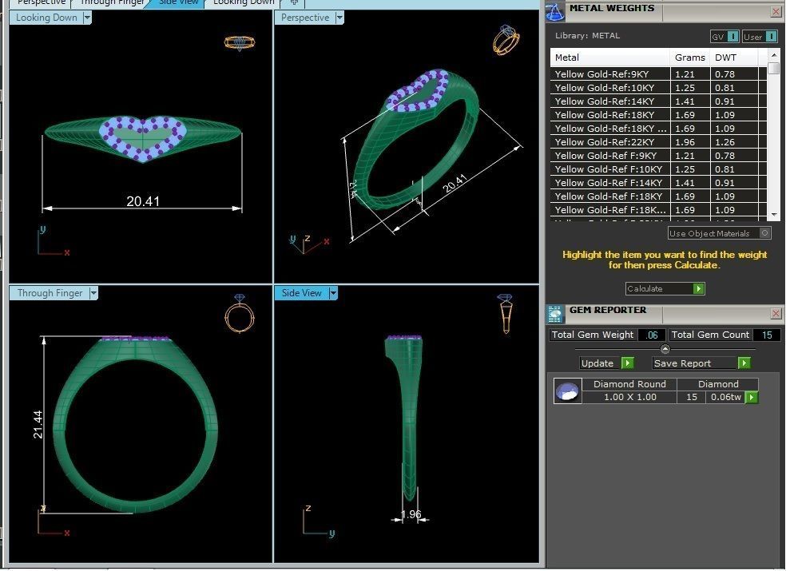Switch to the Through Finger tab
This screenshot has height=571, width=790.
(111, 2)
